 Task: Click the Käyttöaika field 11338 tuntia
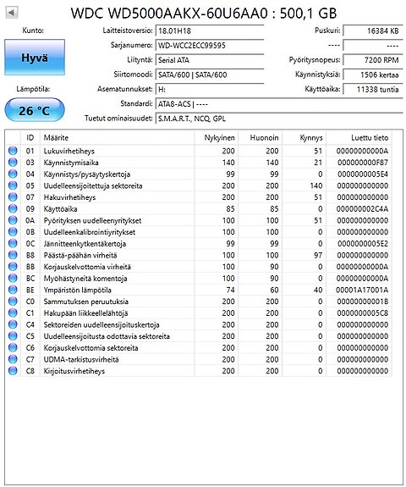tap(372, 90)
